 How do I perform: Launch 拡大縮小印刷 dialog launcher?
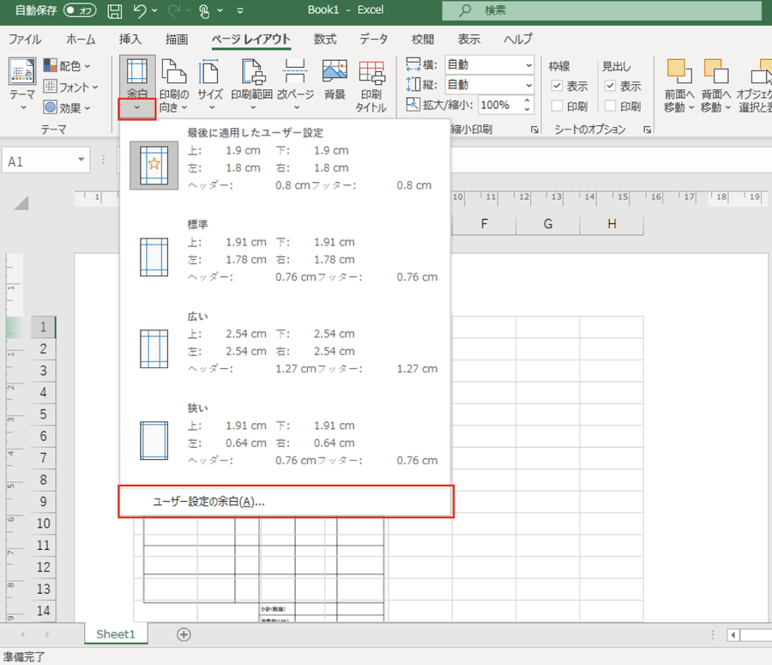click(534, 130)
